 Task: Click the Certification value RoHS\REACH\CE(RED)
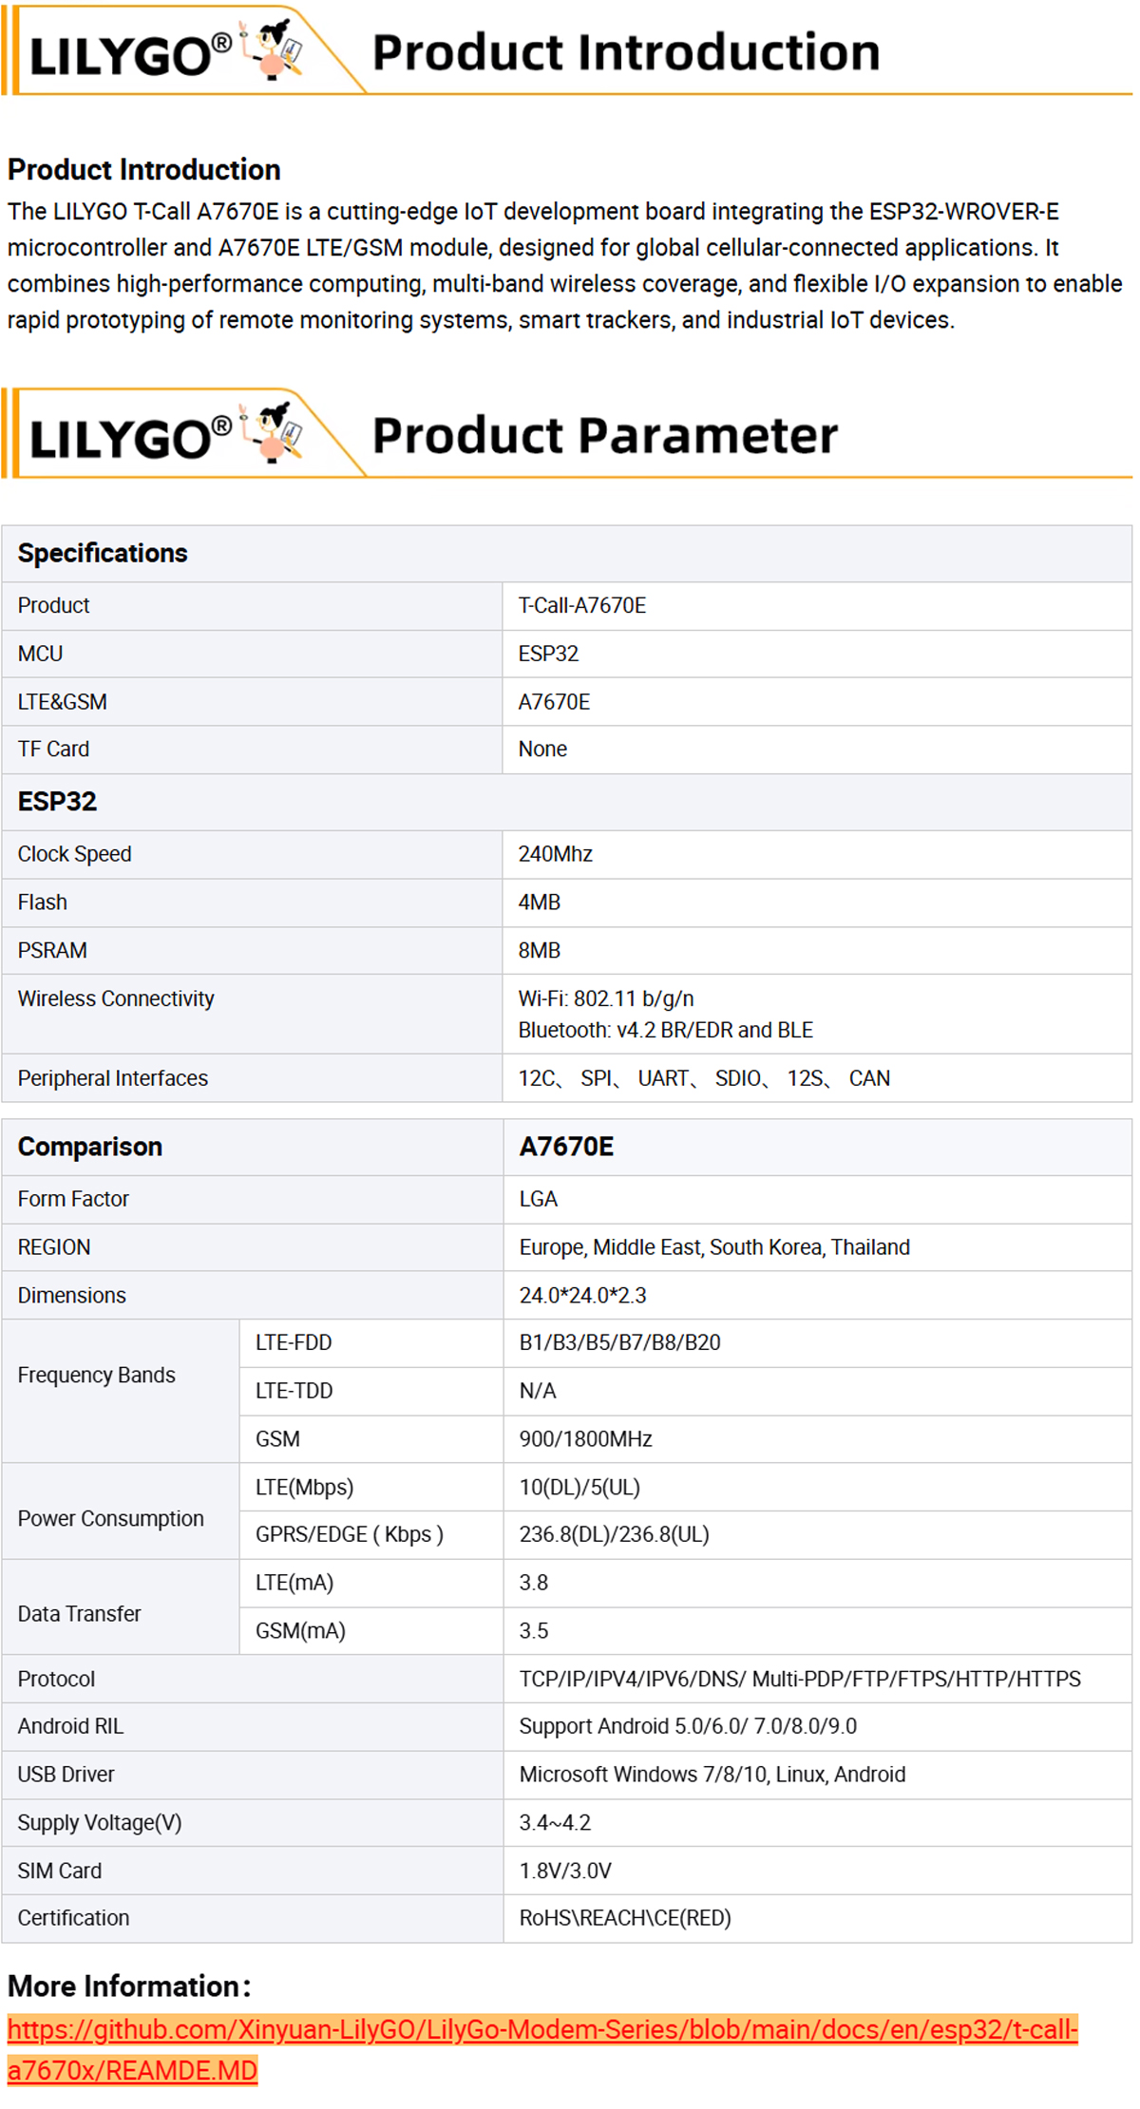click(624, 1917)
